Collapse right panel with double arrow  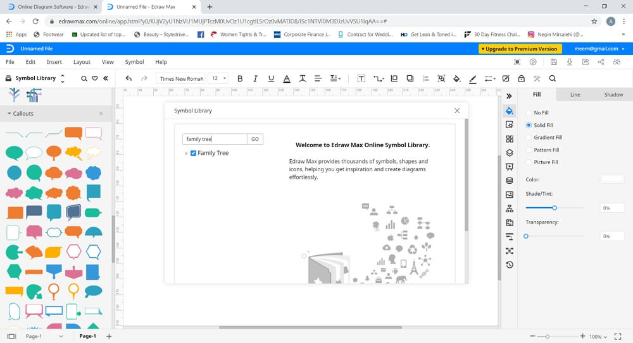point(509,96)
